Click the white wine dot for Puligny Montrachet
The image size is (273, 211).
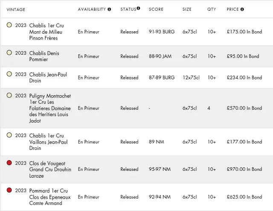[x=9, y=96]
